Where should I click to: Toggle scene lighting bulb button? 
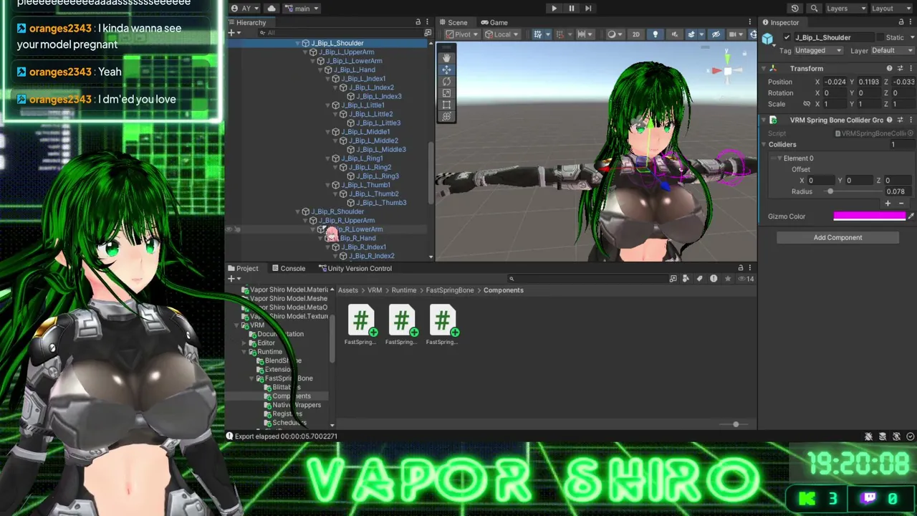(x=655, y=34)
